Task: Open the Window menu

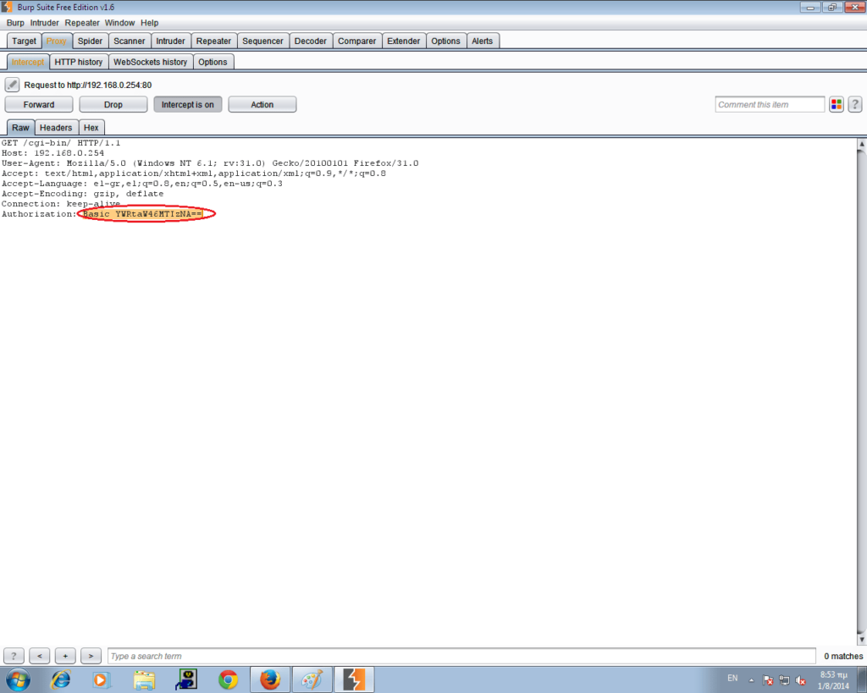Action: click(119, 23)
